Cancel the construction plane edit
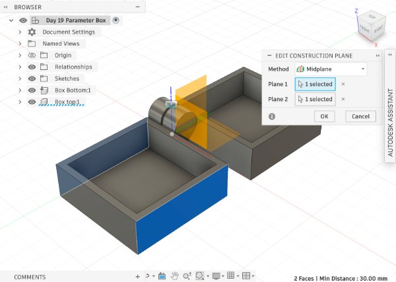The height and width of the screenshot is (282, 396). (x=360, y=116)
